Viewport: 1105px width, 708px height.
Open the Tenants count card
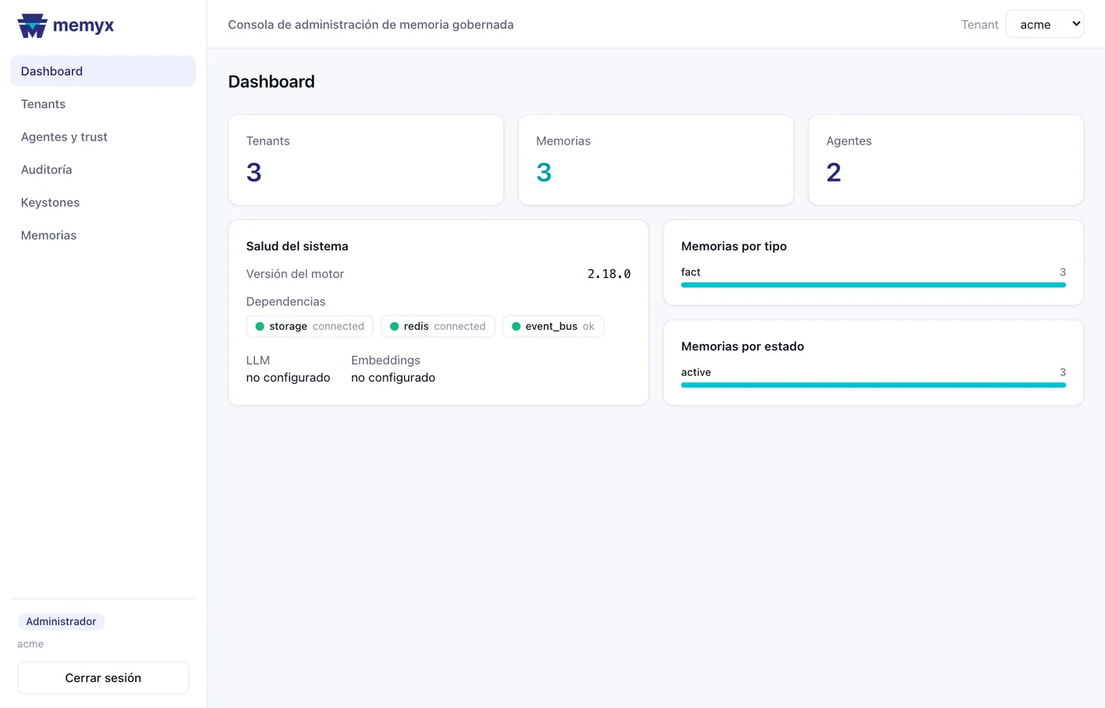[x=365, y=160]
